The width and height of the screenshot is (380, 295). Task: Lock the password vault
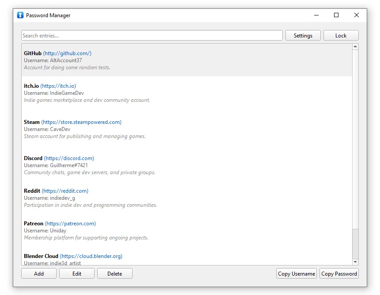(341, 36)
